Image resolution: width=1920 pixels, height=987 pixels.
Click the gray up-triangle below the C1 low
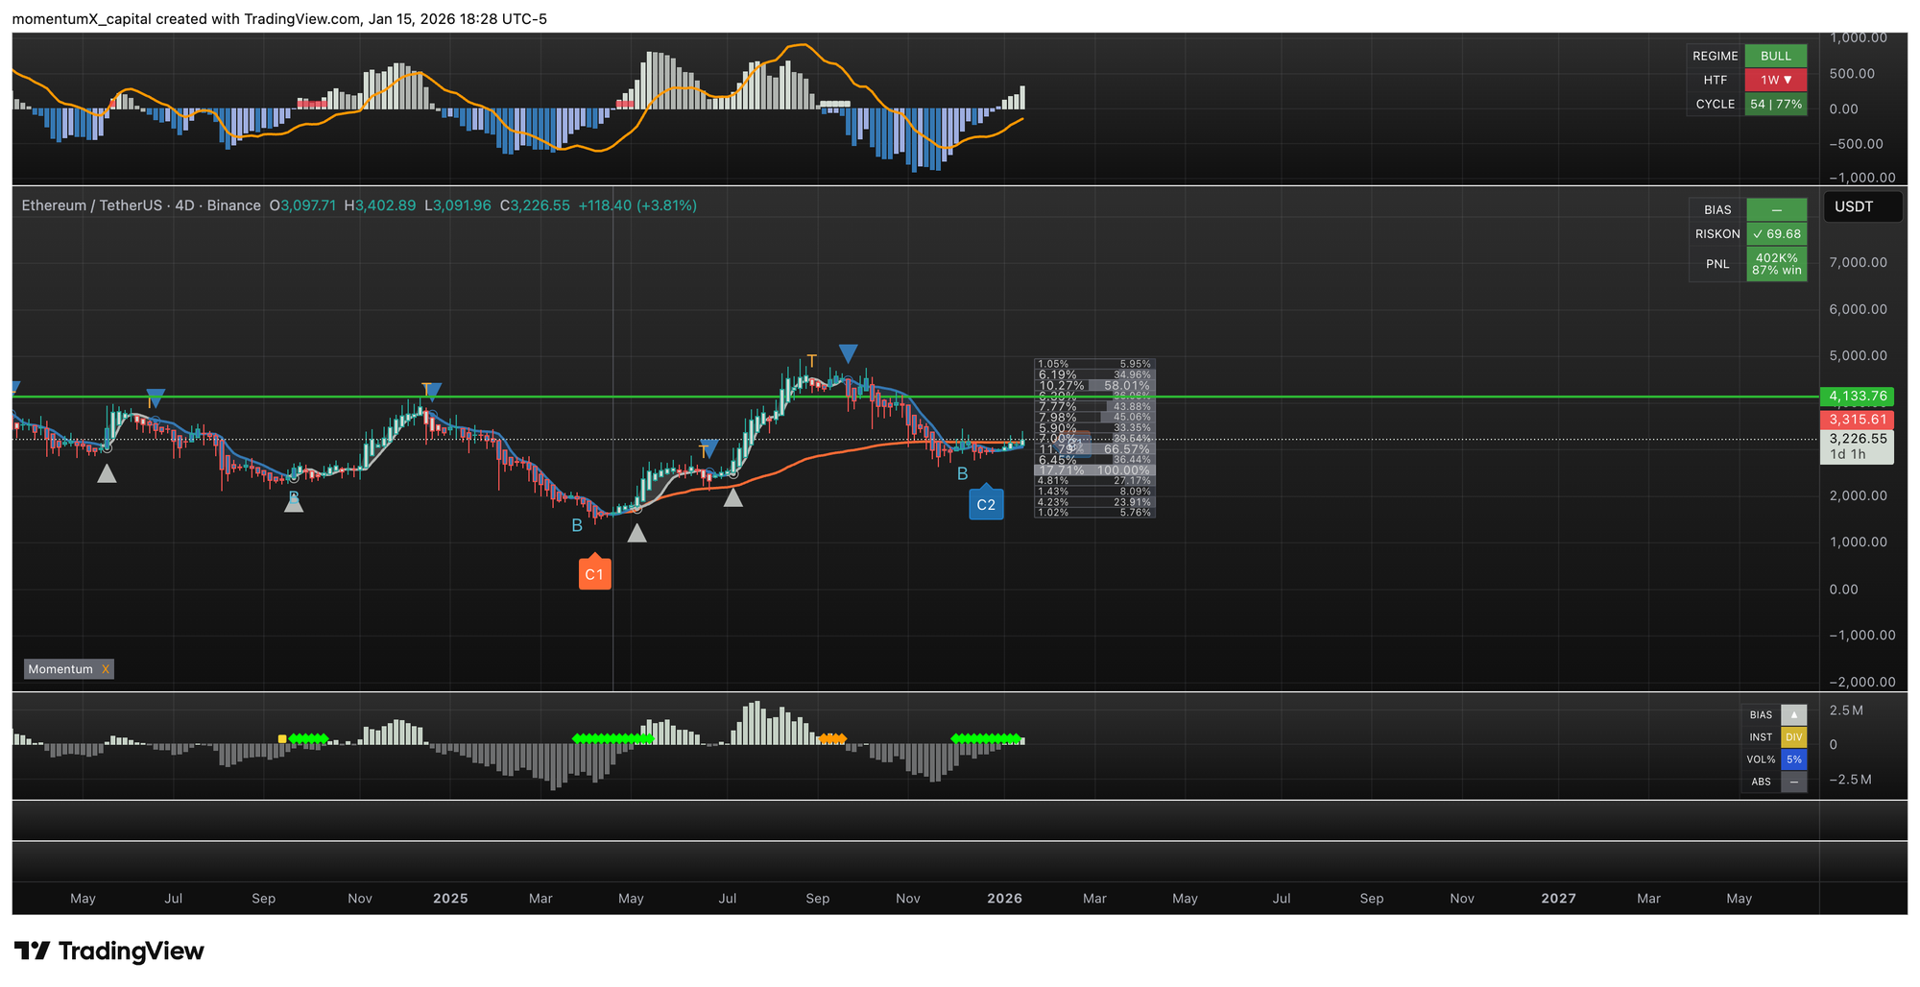[x=636, y=533]
